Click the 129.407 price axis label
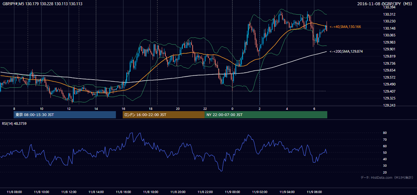This screenshot has width=417, height=195. (x=389, y=91)
